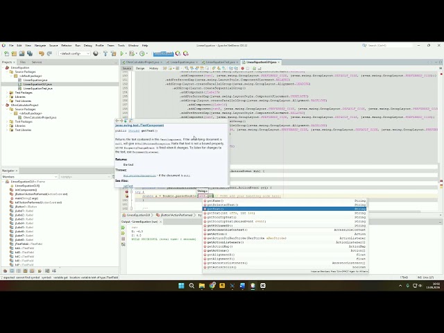Expand Libraries under LinearEquation project

coord(8,97)
